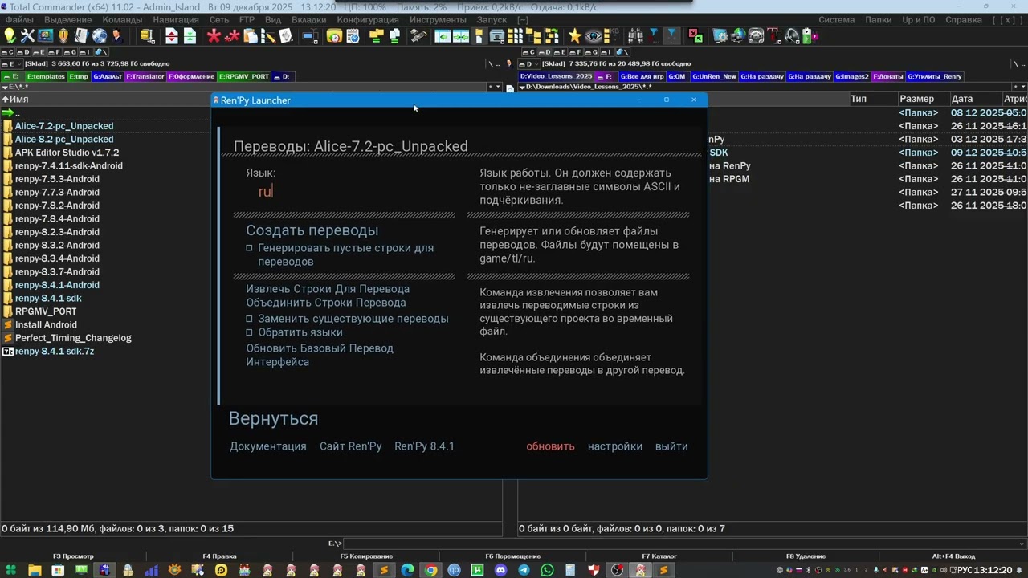Viewport: 1028px width, 578px height.
Task: Enable 'Заменить существующие переводы' checkbox
Action: point(250,319)
